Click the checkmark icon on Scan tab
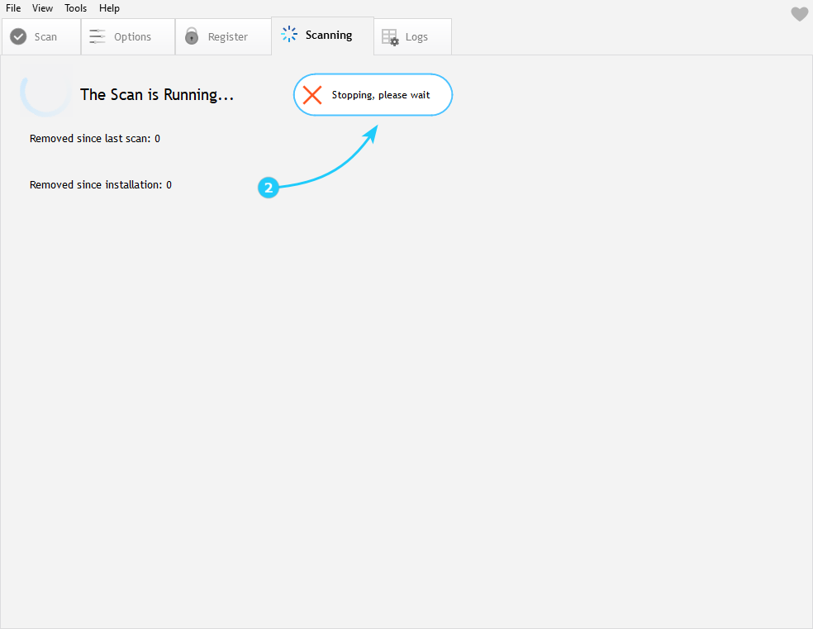 18,36
